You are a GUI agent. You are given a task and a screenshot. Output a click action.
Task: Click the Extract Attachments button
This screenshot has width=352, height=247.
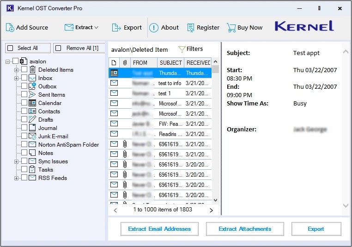245,229
